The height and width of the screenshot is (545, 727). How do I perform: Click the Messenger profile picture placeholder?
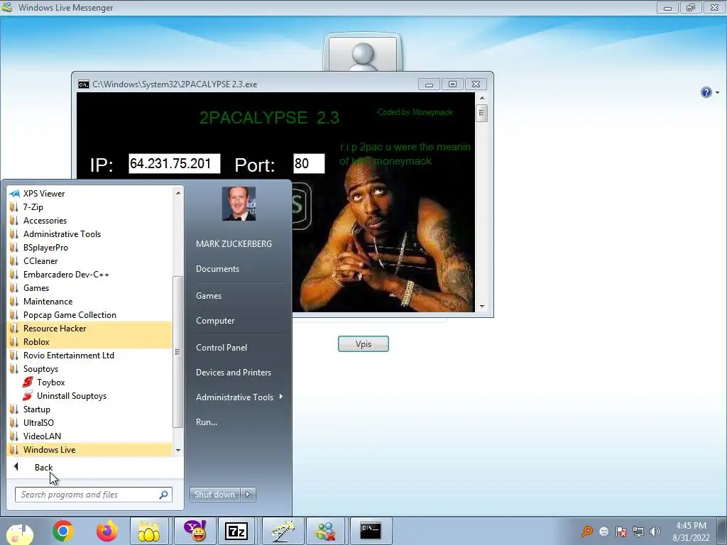point(363,53)
